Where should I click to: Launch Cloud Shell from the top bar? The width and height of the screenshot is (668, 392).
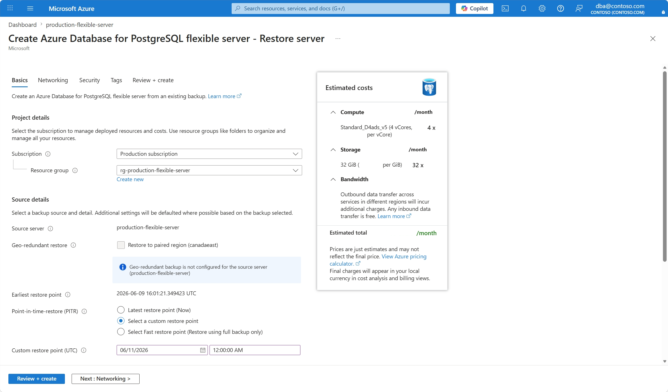(x=505, y=8)
